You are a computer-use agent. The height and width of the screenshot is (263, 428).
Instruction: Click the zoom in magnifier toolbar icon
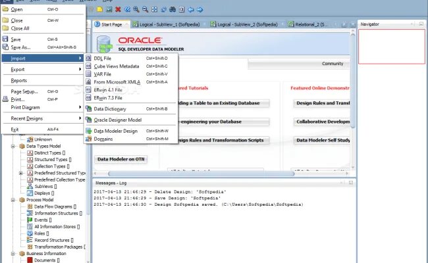pos(136,10)
